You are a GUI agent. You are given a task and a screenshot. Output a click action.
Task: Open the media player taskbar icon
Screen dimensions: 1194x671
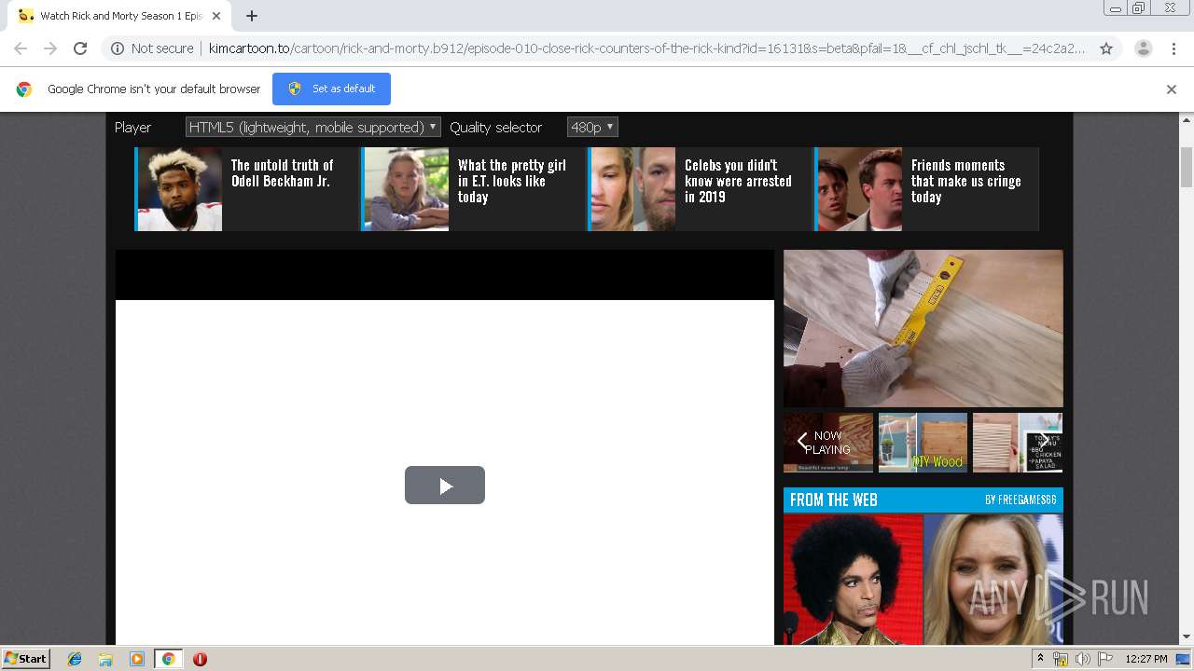coord(137,659)
